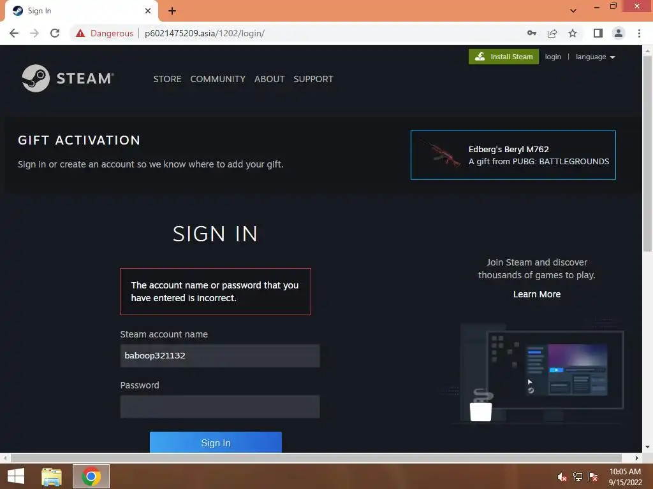The width and height of the screenshot is (653, 489).
Task: Open the browser side panel icon
Action: (x=598, y=33)
